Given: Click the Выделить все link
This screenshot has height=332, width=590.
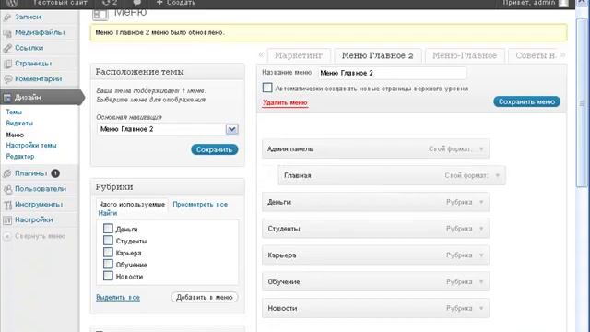Looking at the screenshot, I should tap(118, 297).
